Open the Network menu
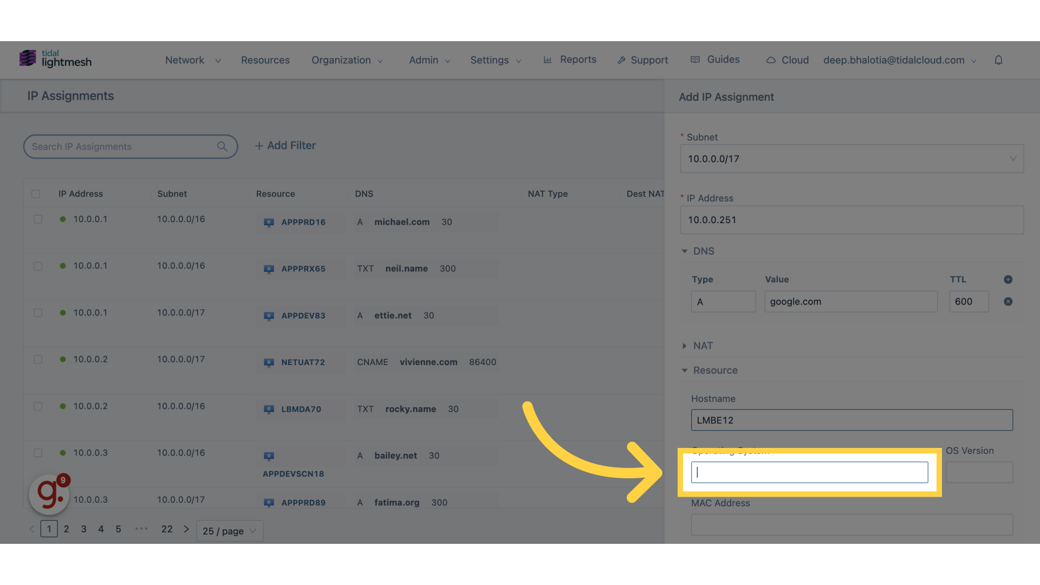 tap(193, 60)
